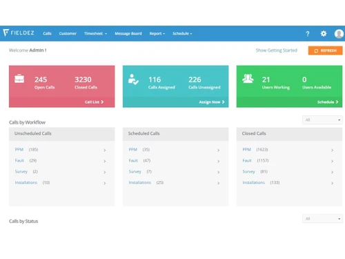Image resolution: width=345 pixels, height=259 pixels.
Task: Open Survey under Unscheduled Calls
Action: pyautogui.click(x=21, y=172)
